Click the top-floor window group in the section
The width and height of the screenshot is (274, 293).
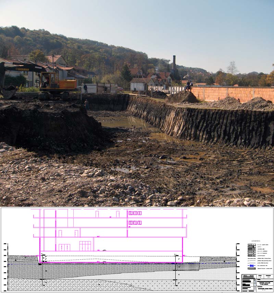(x=135, y=213)
